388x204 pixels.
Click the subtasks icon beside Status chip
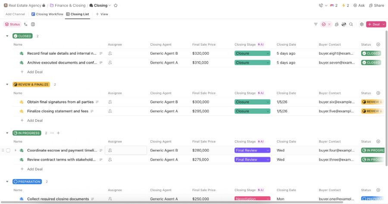click(x=26, y=24)
